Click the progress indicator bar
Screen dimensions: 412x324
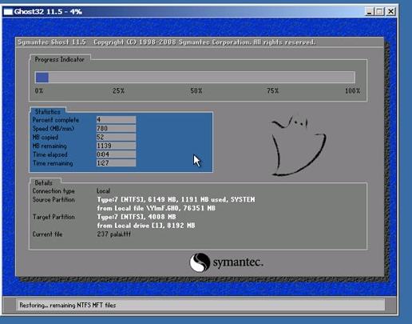click(x=195, y=78)
